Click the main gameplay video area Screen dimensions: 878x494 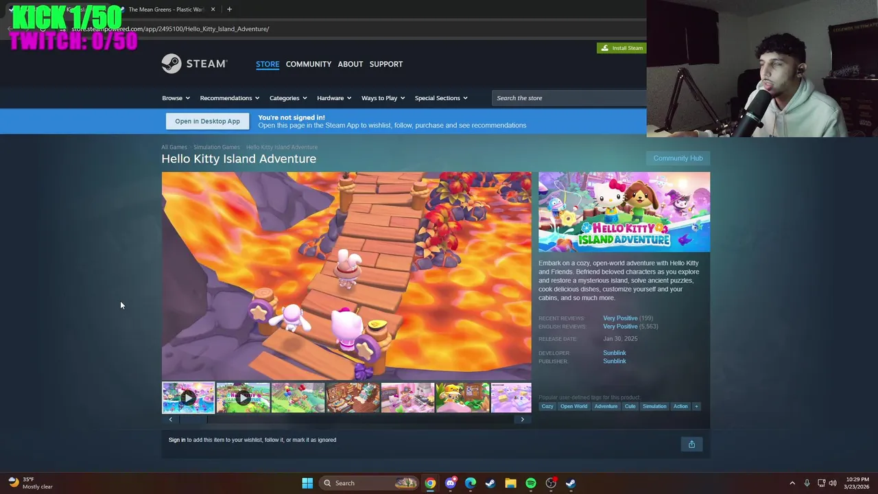346,277
